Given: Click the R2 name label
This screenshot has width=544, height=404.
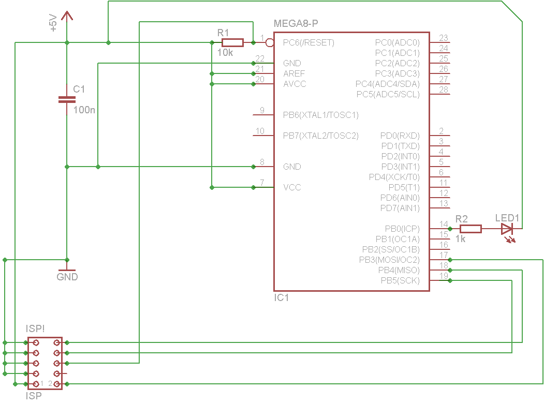Looking at the screenshot, I should pyautogui.click(x=461, y=219).
